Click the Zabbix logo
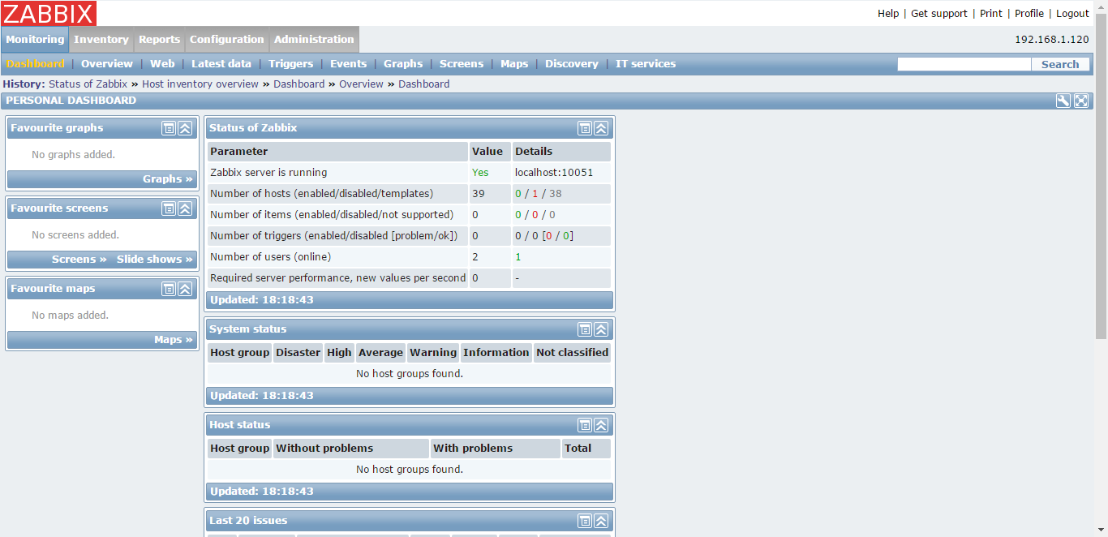The width and height of the screenshot is (1108, 537). (49, 13)
